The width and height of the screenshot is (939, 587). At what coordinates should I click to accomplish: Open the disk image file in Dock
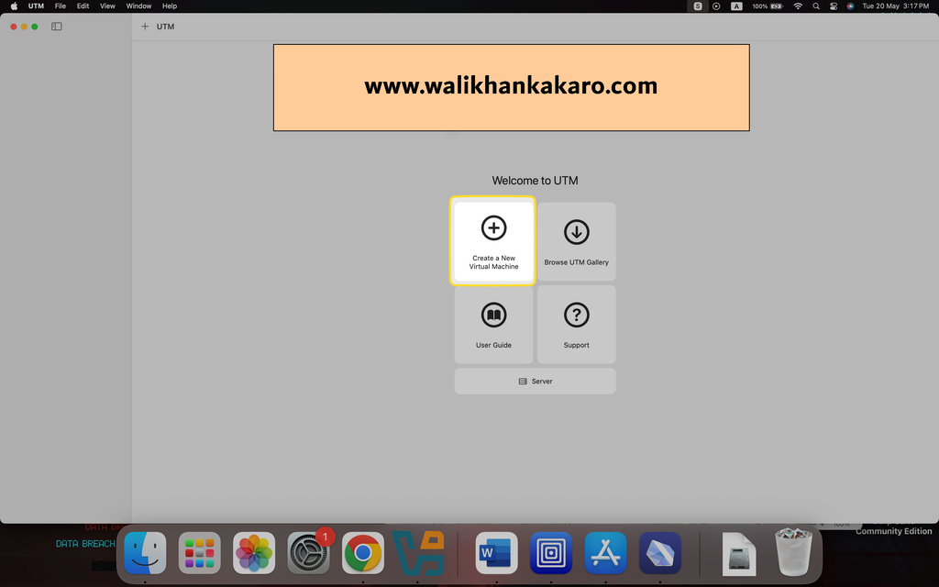739,553
